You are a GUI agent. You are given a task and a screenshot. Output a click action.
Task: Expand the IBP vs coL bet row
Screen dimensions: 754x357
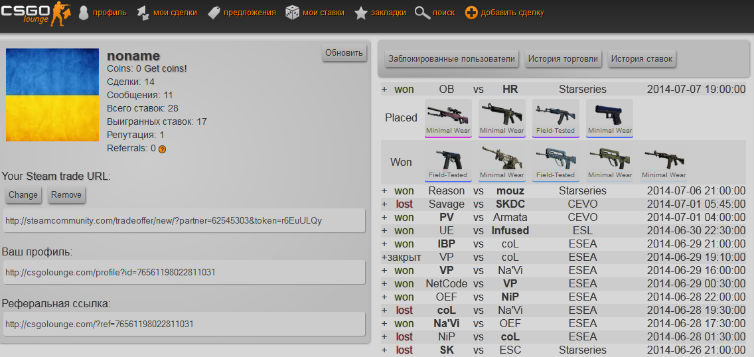(384, 244)
